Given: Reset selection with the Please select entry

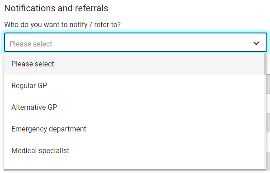Looking at the screenshot, I should point(134,64).
